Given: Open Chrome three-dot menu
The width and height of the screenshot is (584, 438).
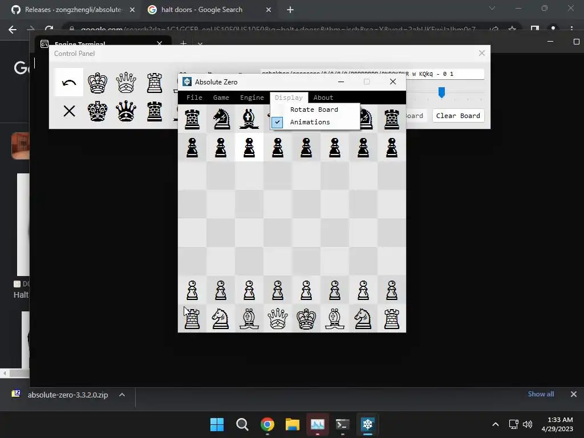Looking at the screenshot, I should tap(571, 30).
